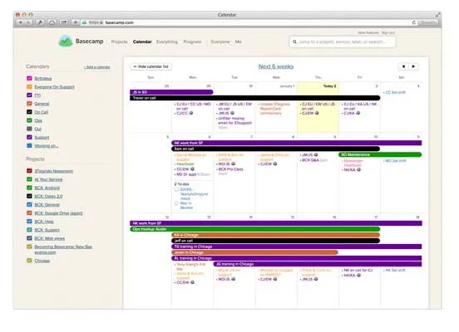Viewport: 459px width, 332px height.
Task: Open the black Jeff on call event bar
Action: click(275, 241)
